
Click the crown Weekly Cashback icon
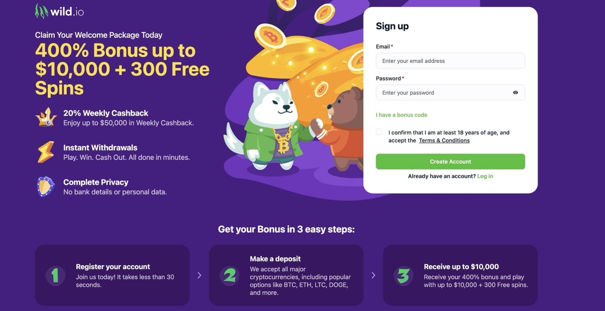coord(45,118)
